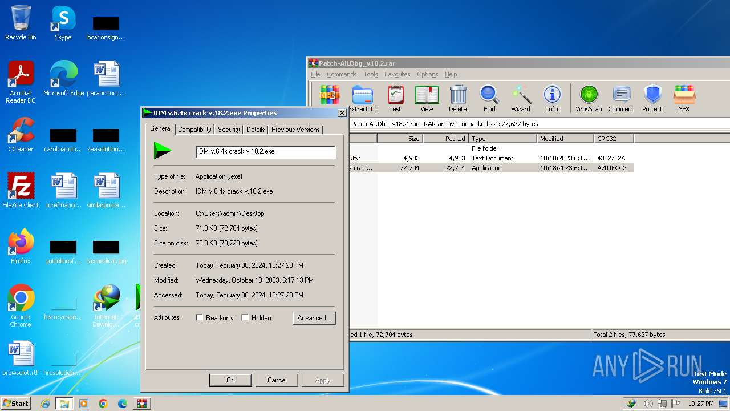Viewport: 730px width, 411px height.
Task: Click the taskbar clock showing 10:27 PM
Action: (x=700, y=404)
